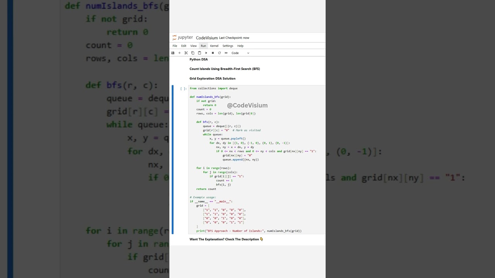Image resolution: width=495 pixels, height=278 pixels.
Task: Click the 'Last Checkpoint: now' text
Action: pos(234,38)
